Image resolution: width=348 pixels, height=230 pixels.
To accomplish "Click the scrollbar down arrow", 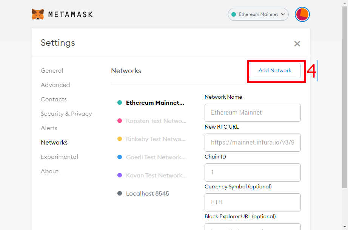I will point(345,227).
